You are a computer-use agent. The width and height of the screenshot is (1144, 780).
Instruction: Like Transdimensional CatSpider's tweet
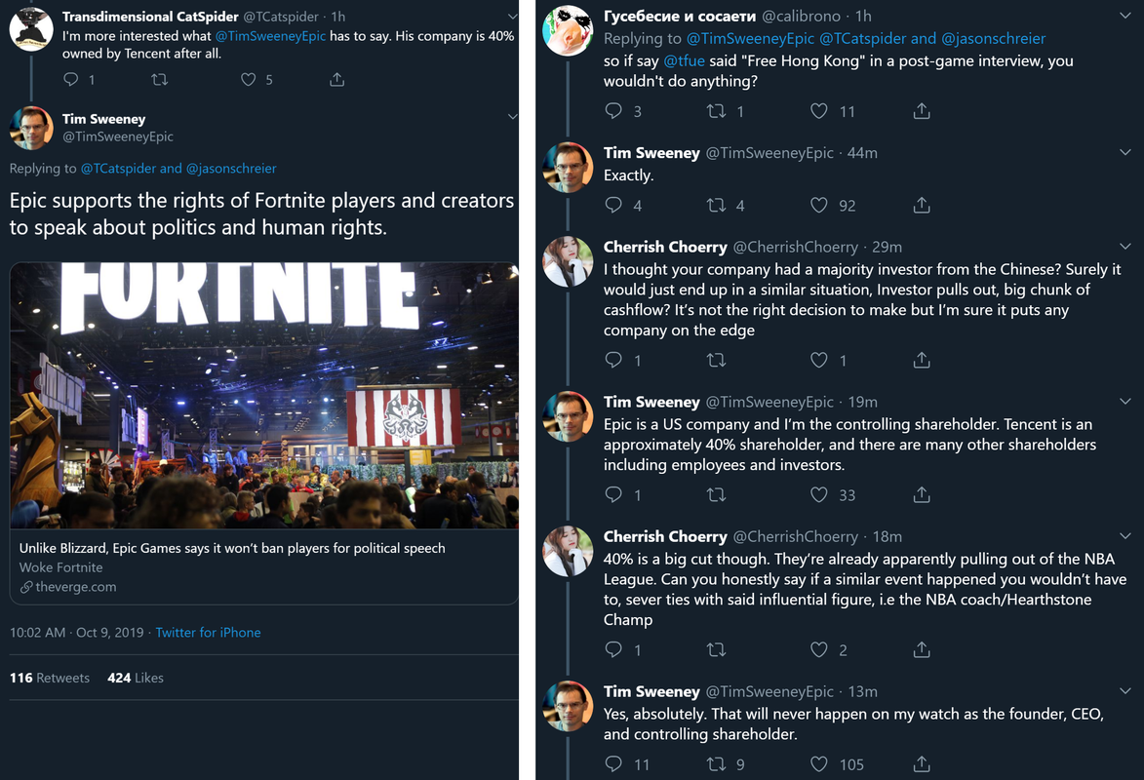248,80
